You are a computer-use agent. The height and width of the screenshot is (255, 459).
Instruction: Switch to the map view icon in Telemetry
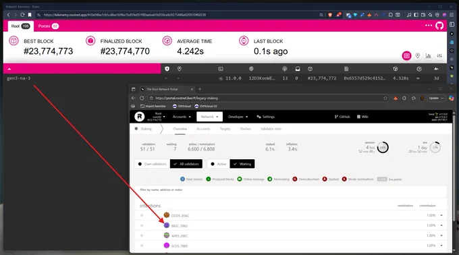click(x=418, y=55)
